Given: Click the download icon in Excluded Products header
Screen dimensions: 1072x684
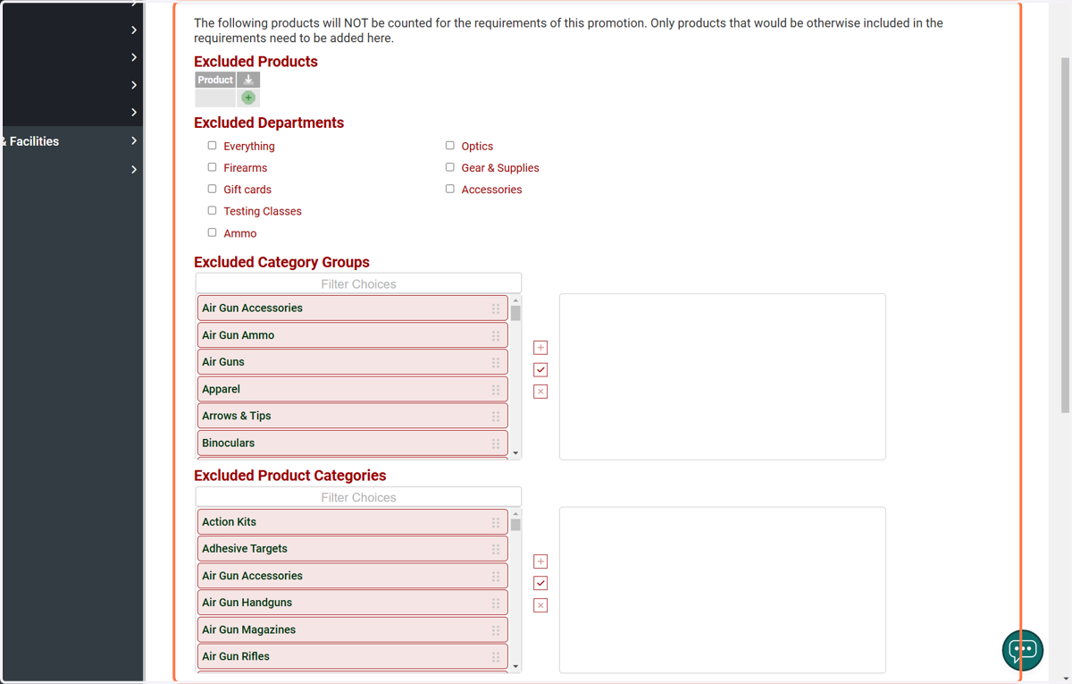Looking at the screenshot, I should pos(248,80).
